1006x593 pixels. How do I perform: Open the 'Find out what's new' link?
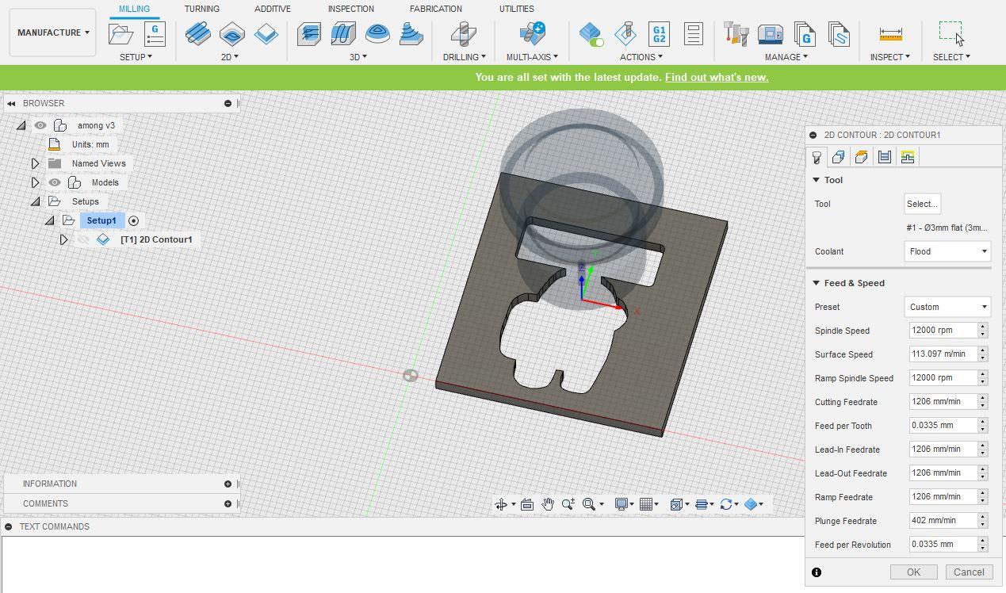716,77
